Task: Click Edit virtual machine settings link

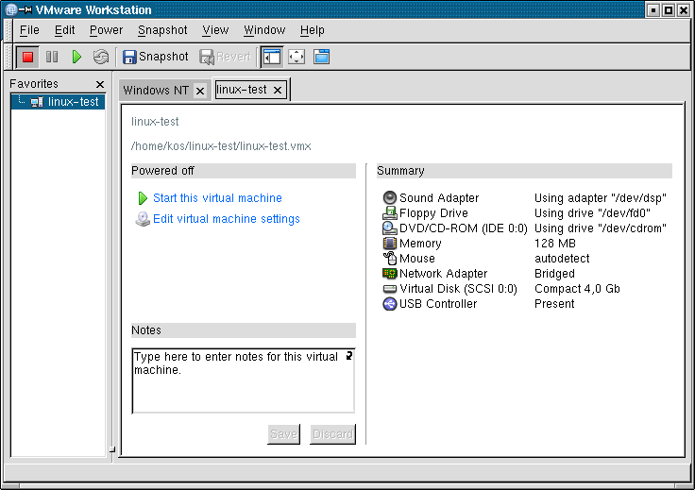Action: tap(227, 219)
